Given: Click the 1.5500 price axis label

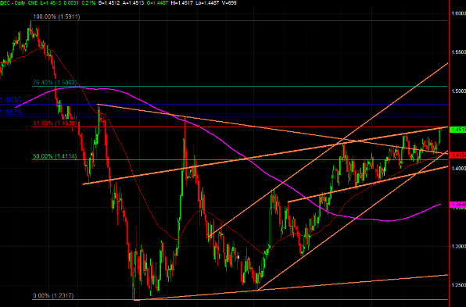Looking at the screenshot, I should point(458,52).
